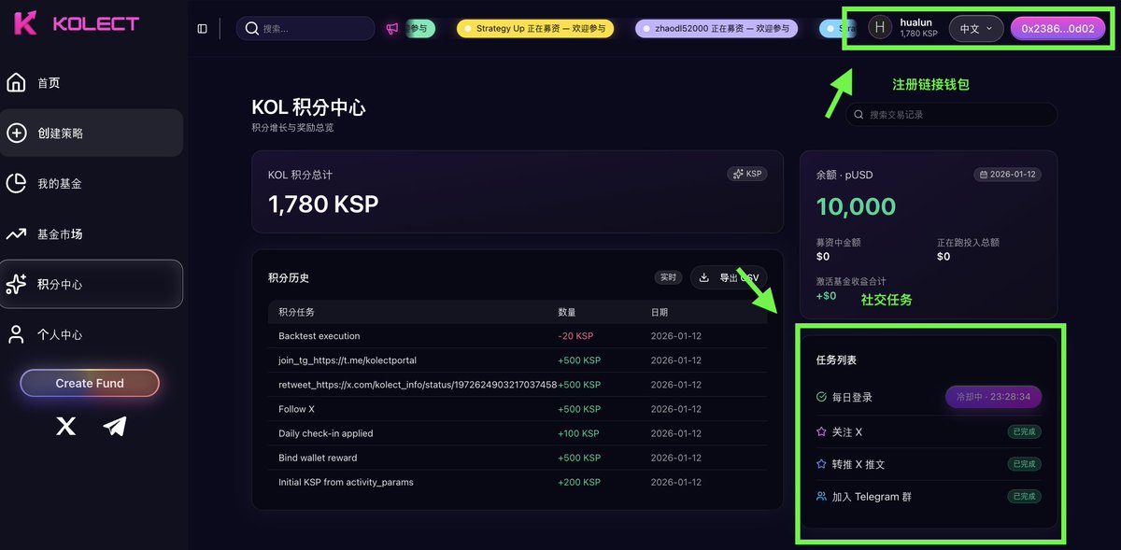Image resolution: width=1121 pixels, height=550 pixels.
Task: Click the megaphone announcement icon
Action: (x=392, y=29)
